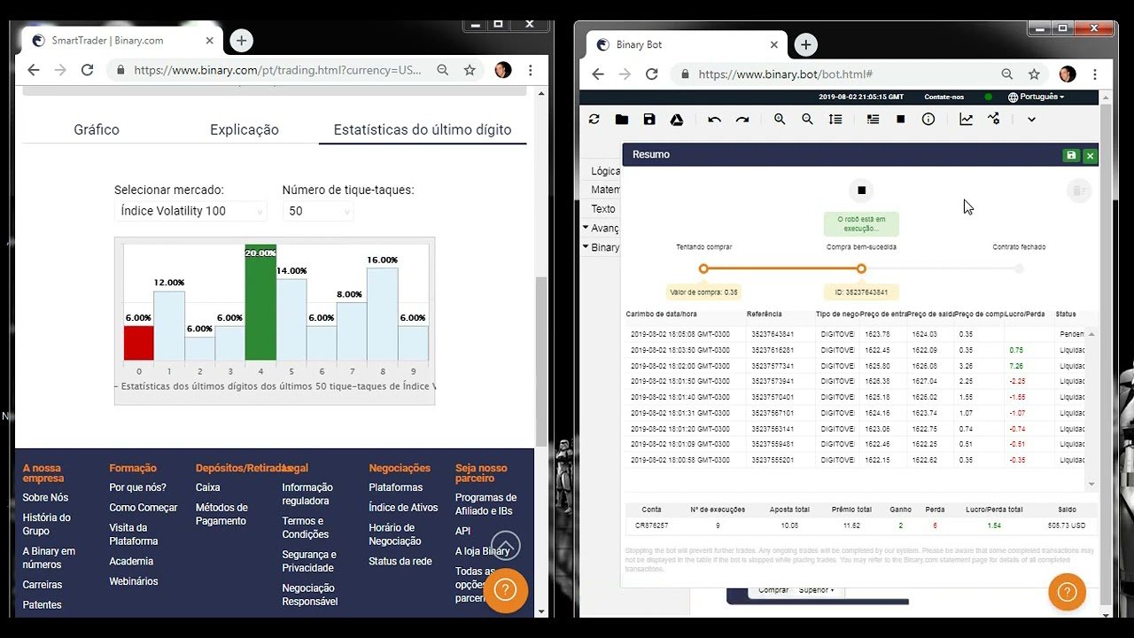
Task: Click the Texto category in blocks sidebar
Action: click(x=602, y=208)
